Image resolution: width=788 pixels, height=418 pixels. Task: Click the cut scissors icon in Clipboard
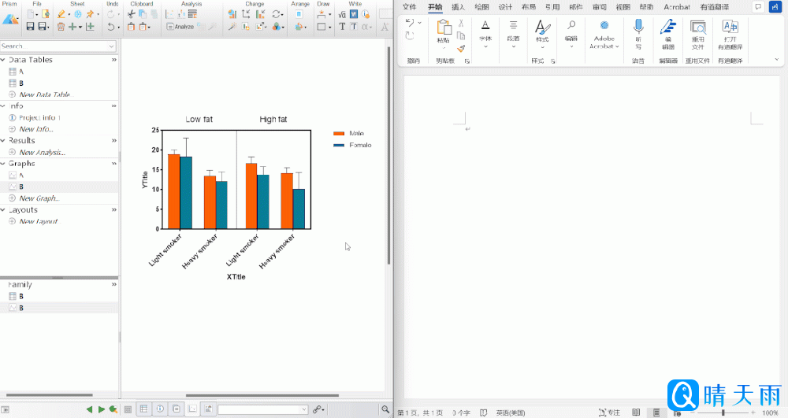pos(132,14)
